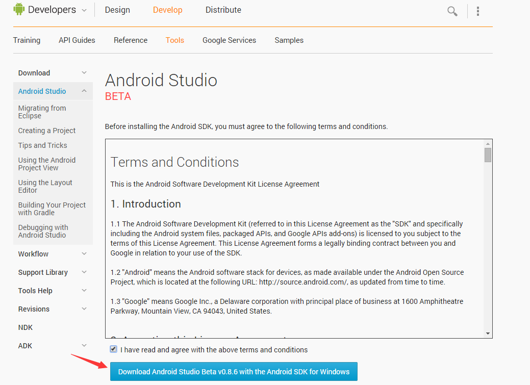This screenshot has height=385, width=530.
Task: Open Google Services section
Action: (229, 40)
